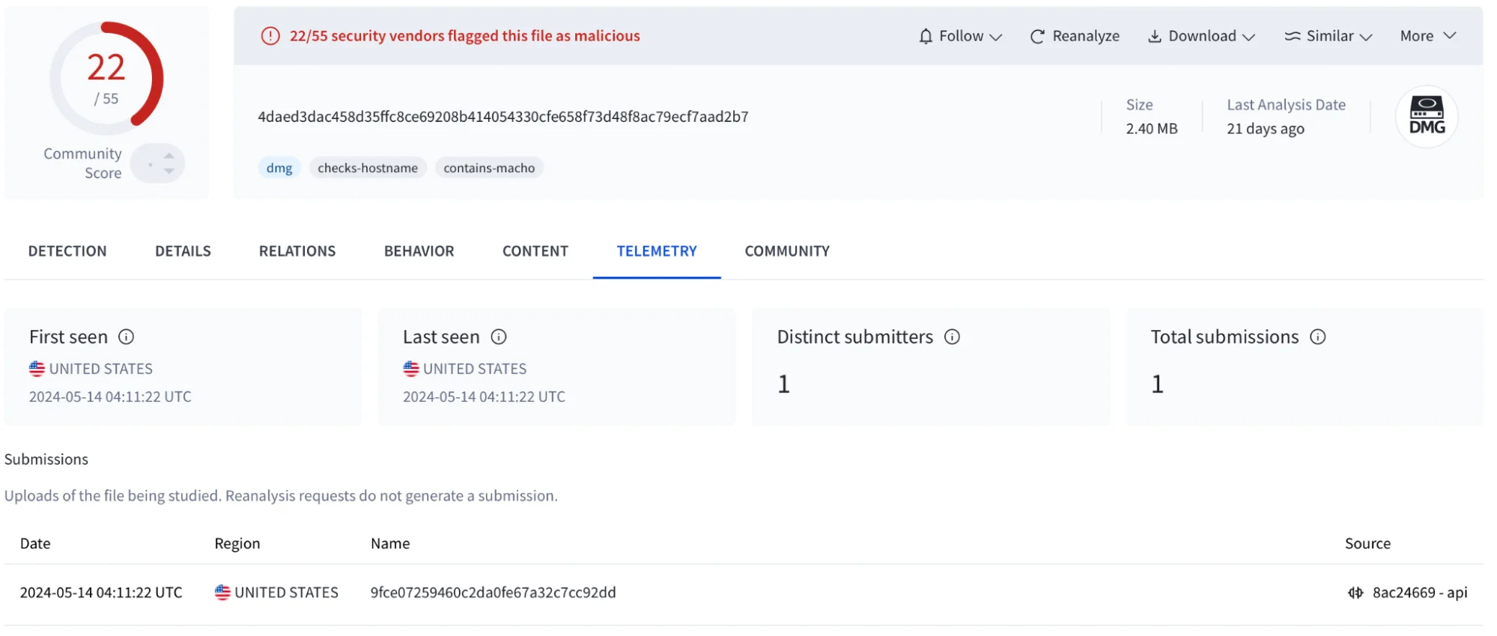Click the Community Score label
Screen dimensions: 1497x636
tap(82, 163)
